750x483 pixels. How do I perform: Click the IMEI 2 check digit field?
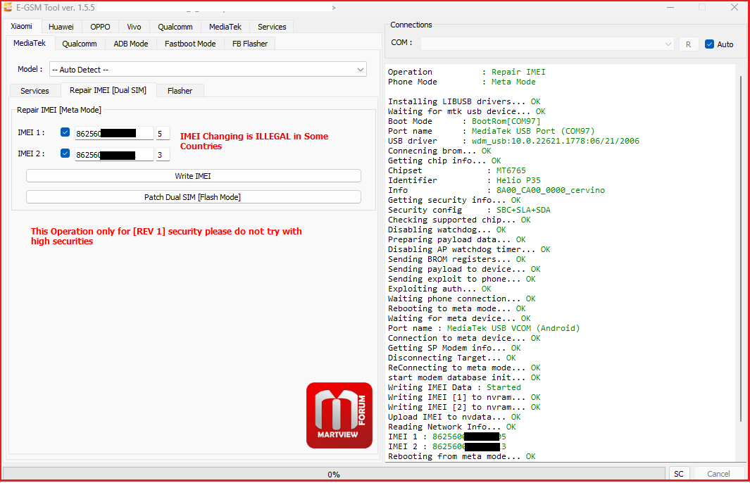coord(163,154)
